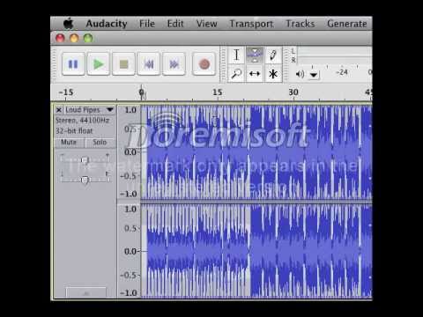The width and height of the screenshot is (423, 317).
Task: Select the Draw (pencil) tool
Action: [x=273, y=55]
